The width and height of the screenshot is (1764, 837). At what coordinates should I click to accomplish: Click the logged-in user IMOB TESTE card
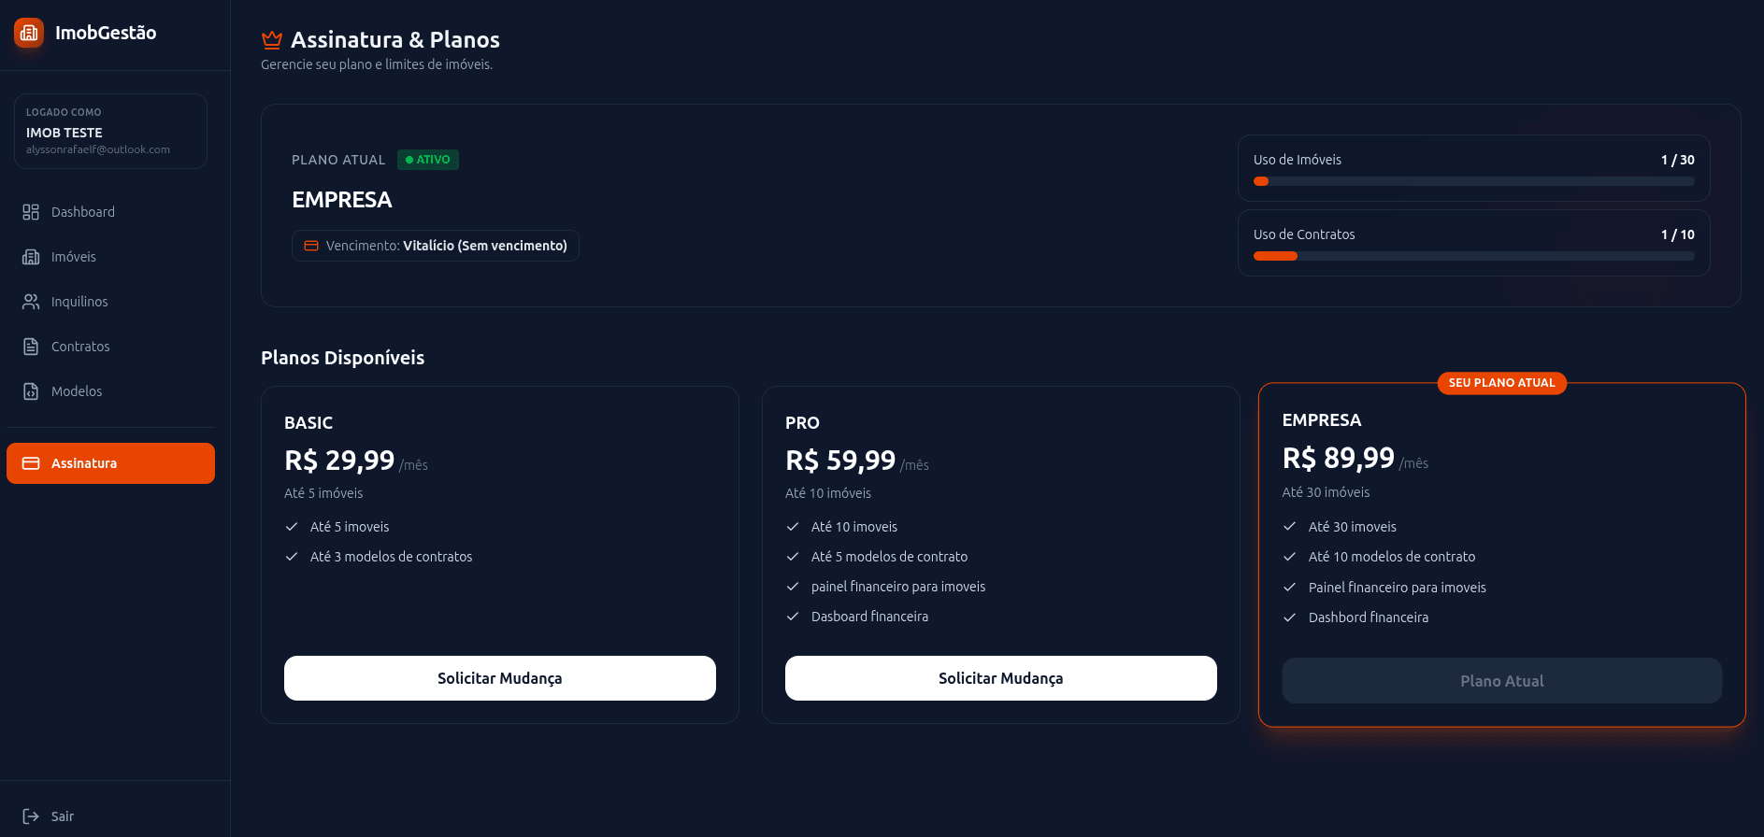point(110,132)
